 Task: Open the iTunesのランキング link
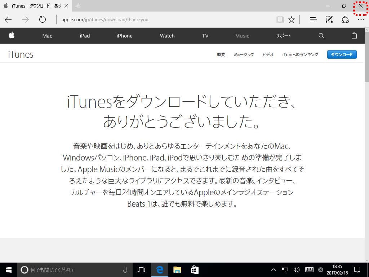[300, 54]
